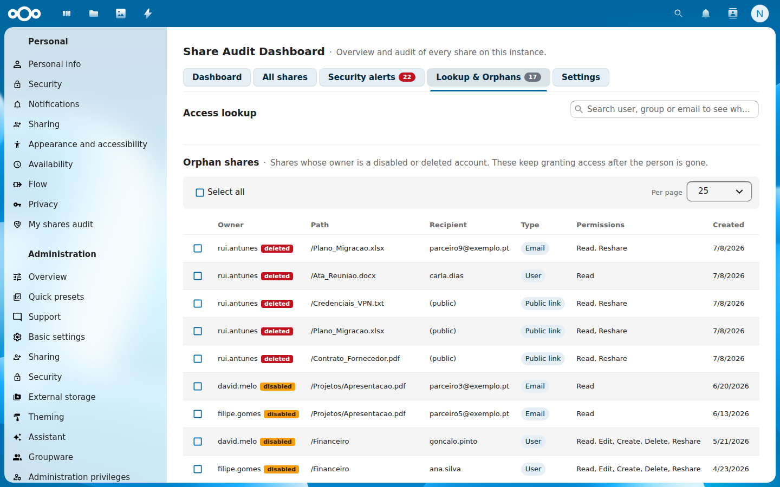Select the Ata_Reuniao.docx row checkbox
This screenshot has width=780, height=487.
pos(198,276)
